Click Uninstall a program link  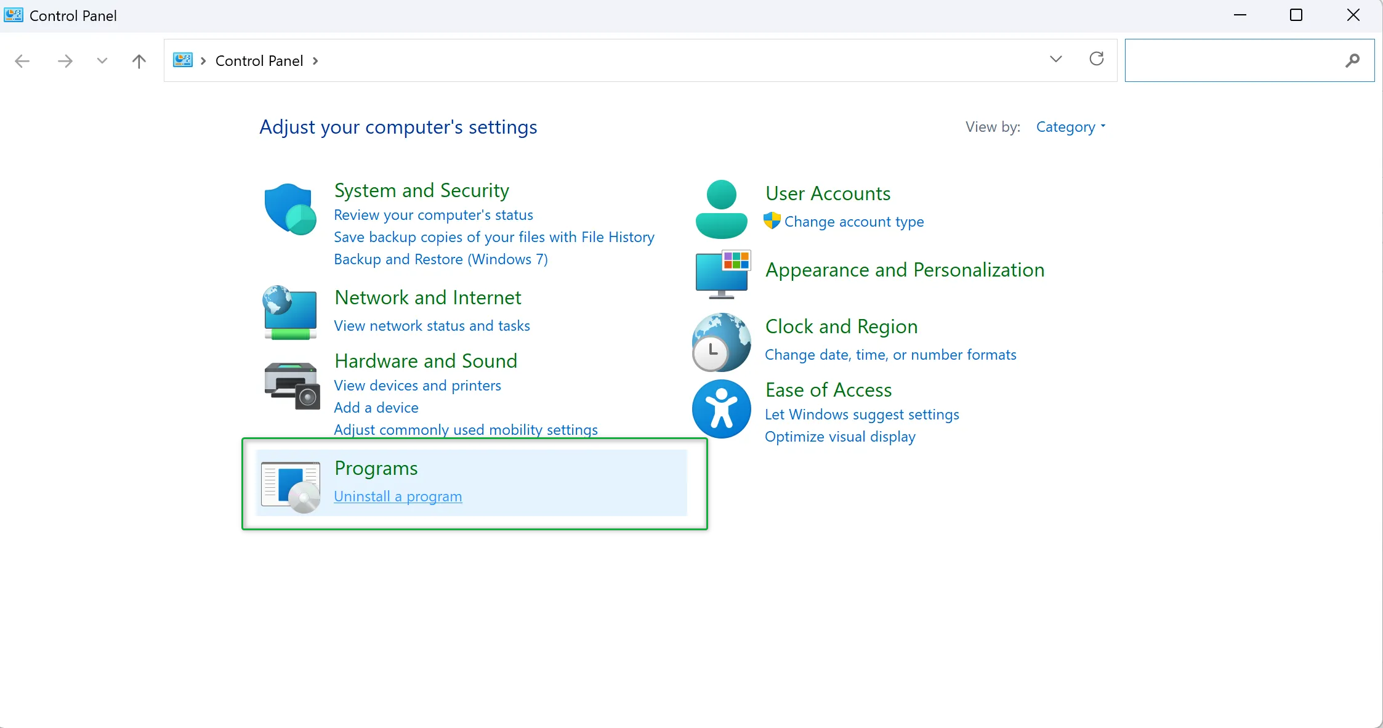398,496
